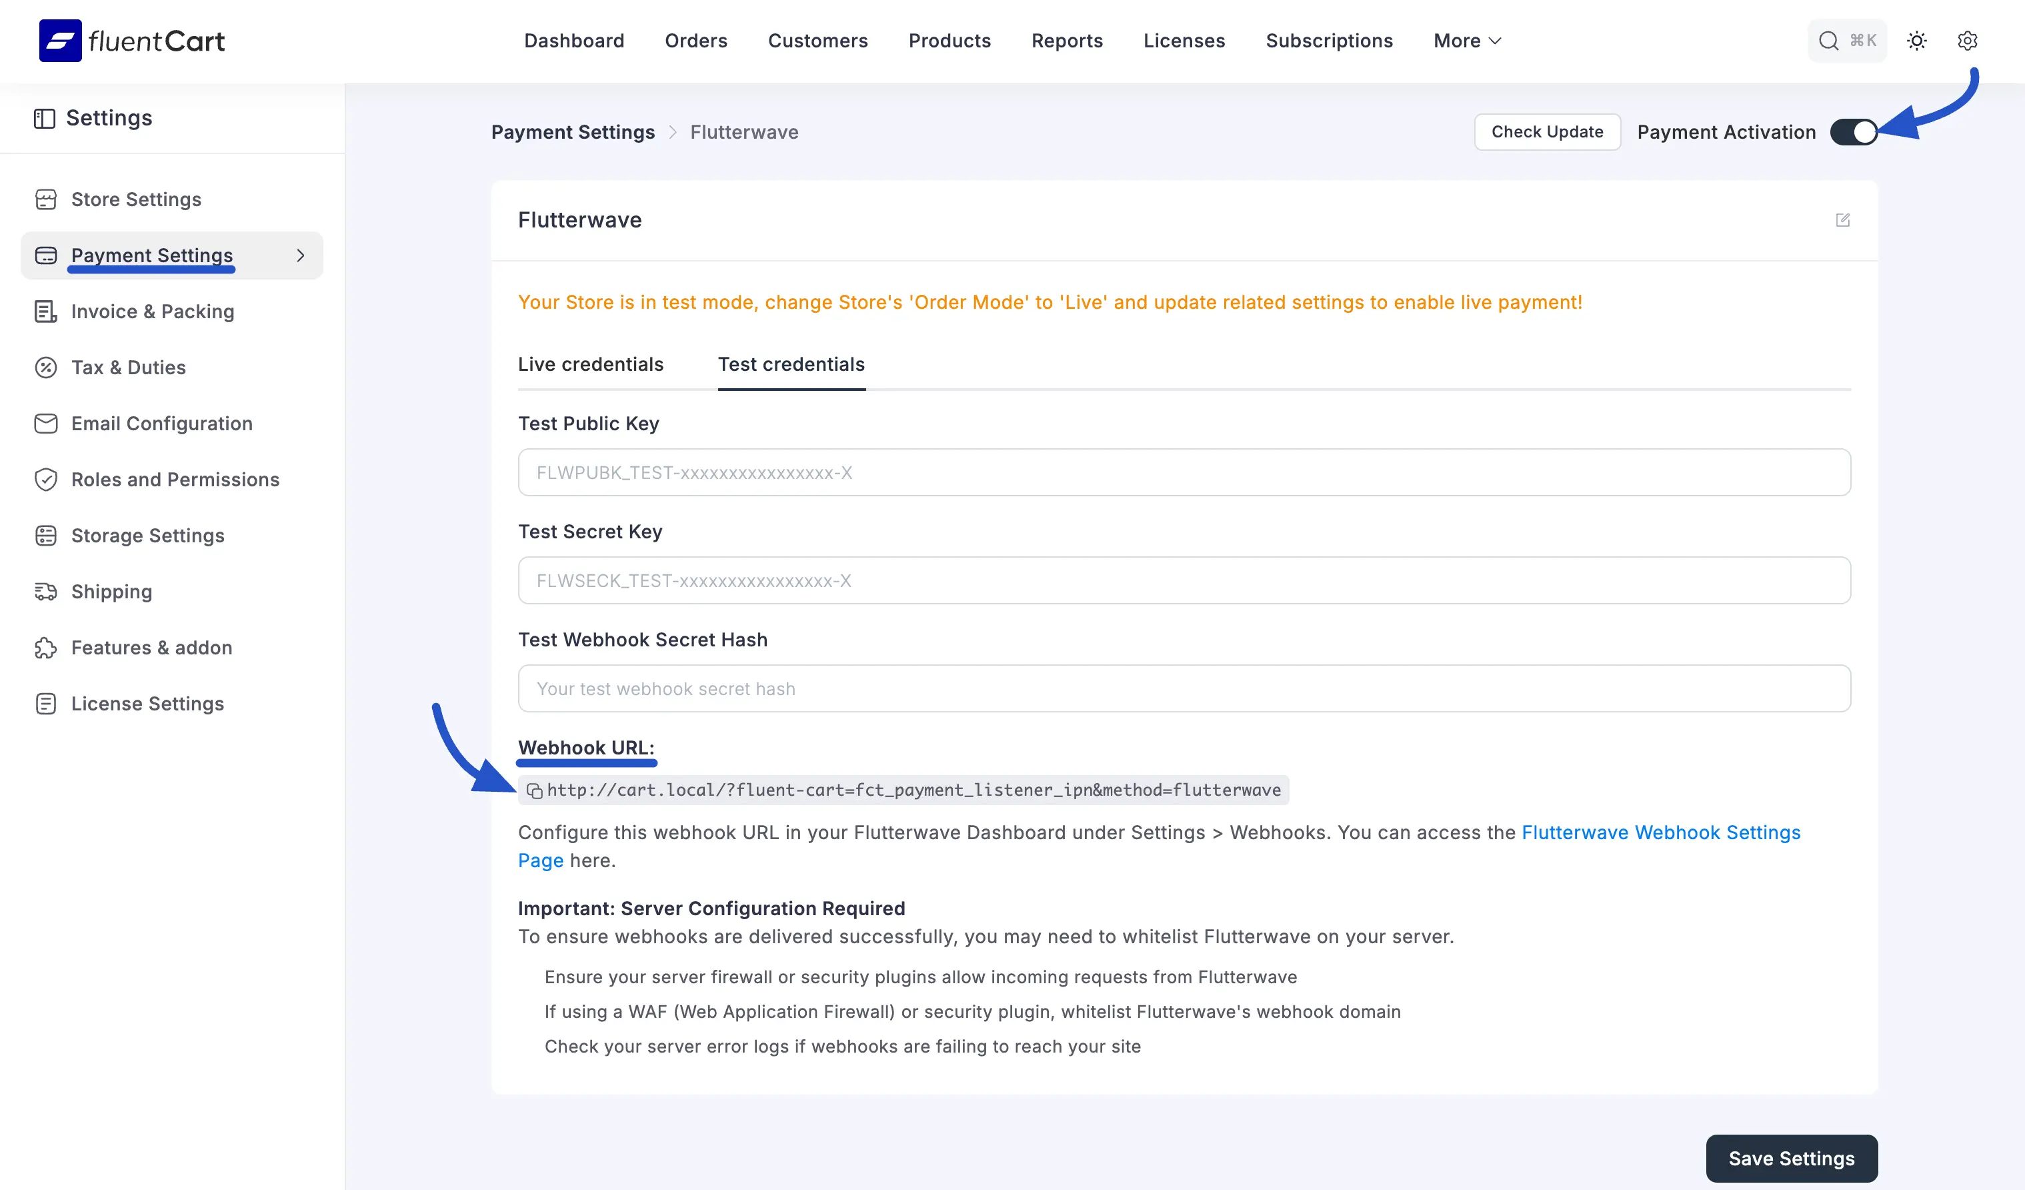Switch to the Live credentials tab
Image resolution: width=2025 pixels, height=1190 pixels.
[591, 364]
